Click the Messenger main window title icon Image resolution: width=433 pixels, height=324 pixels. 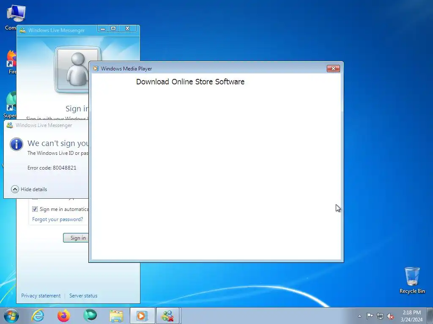tap(23, 30)
